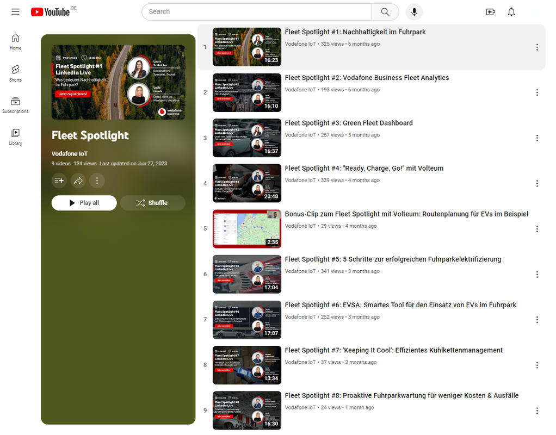The width and height of the screenshot is (556, 435).
Task: Click into the Search input field
Action: 256,12
